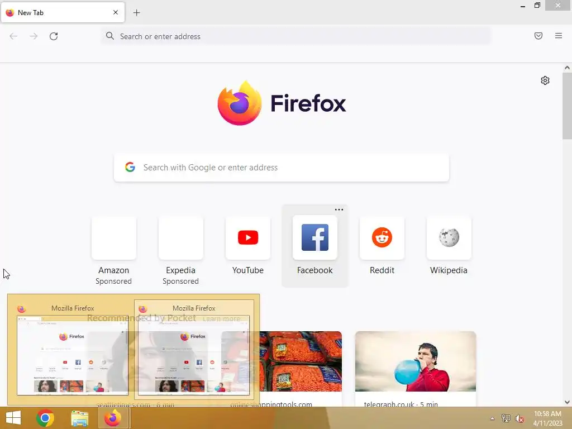Switch to first Mozilla Firefox window preview

coord(72,351)
